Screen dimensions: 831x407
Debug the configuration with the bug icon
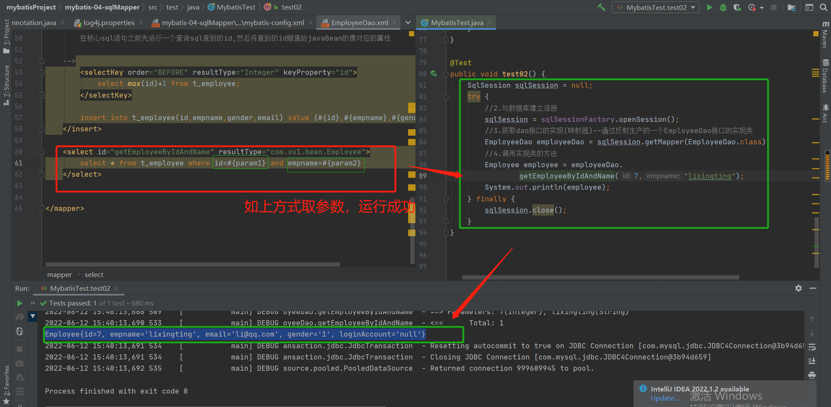tap(723, 7)
